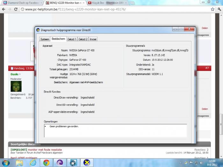Click the upper Delen link on forum page
This screenshot has width=223, height=167.
click(205, 28)
